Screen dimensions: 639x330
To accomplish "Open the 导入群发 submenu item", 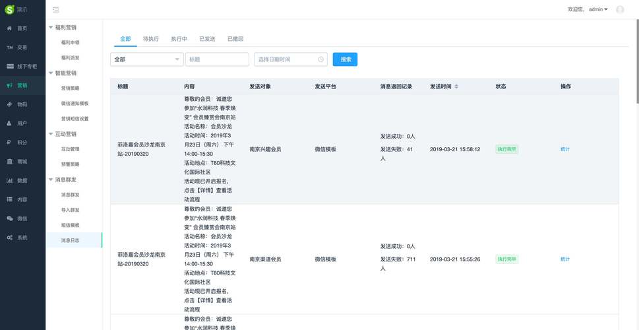I will (x=70, y=210).
